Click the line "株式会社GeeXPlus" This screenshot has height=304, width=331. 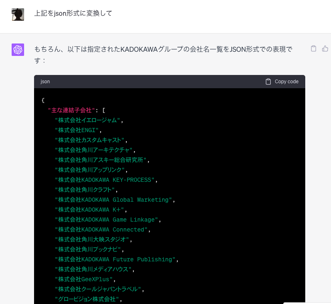(84, 279)
